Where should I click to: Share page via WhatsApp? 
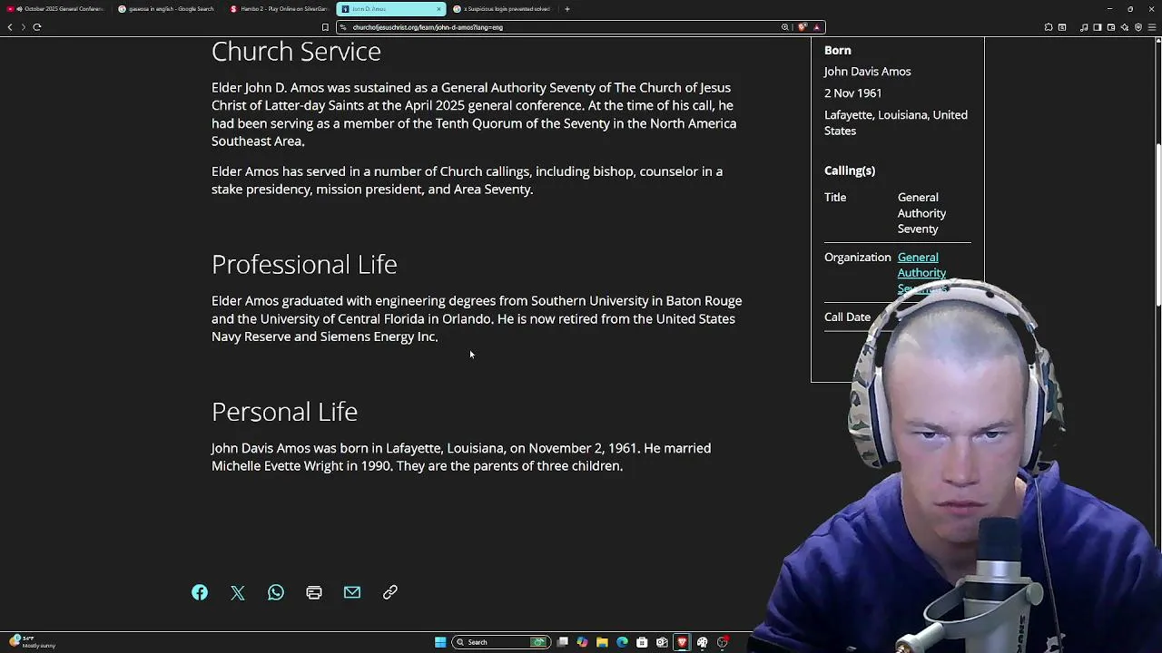coord(276,592)
